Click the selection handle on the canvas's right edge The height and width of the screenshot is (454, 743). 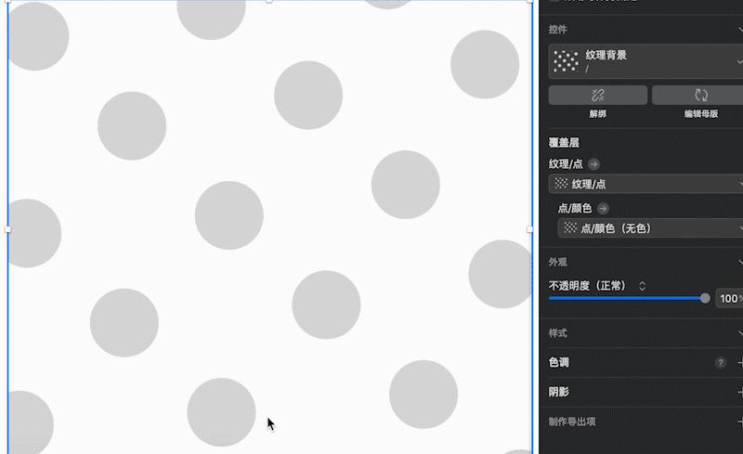coord(529,229)
